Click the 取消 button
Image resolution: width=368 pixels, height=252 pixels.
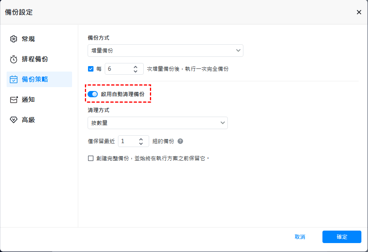coord(300,237)
